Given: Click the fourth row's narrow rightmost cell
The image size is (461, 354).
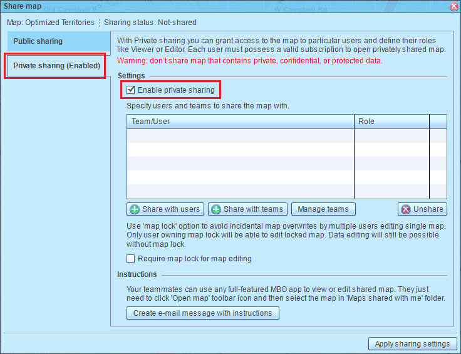Looking at the screenshot, I should tap(438, 177).
